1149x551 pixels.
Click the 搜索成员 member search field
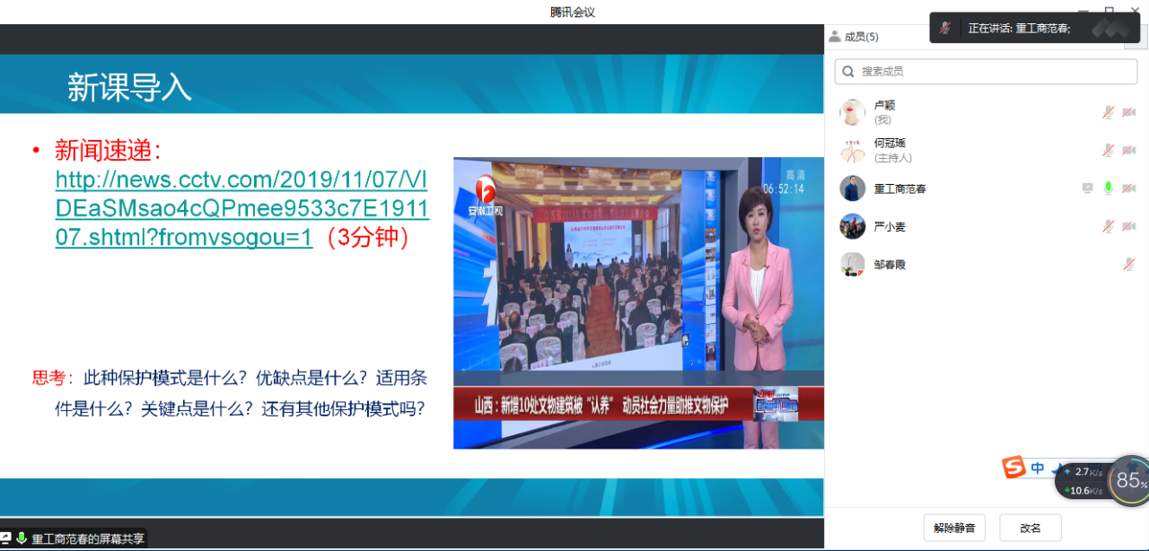click(x=985, y=71)
